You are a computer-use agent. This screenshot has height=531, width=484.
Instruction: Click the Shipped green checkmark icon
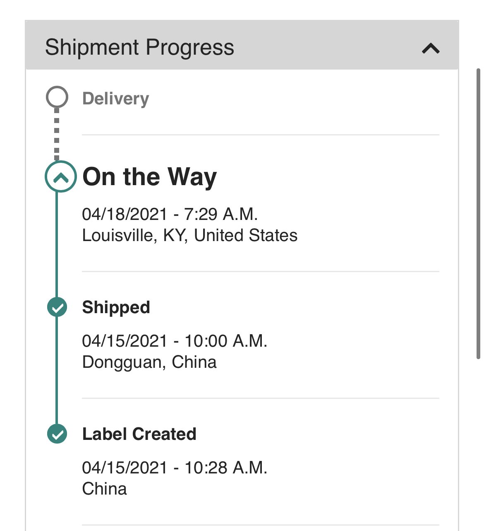57,307
